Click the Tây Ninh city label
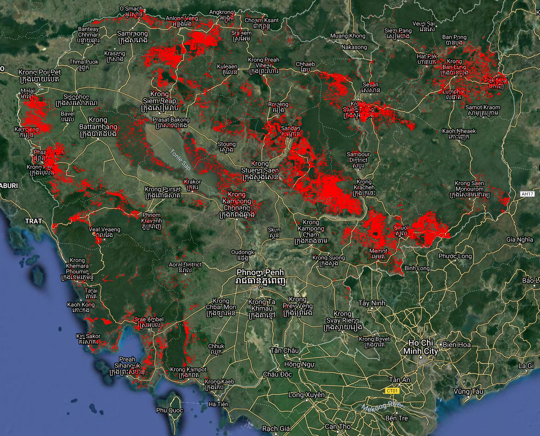Viewport: 540px width, 436px height. pos(372,303)
